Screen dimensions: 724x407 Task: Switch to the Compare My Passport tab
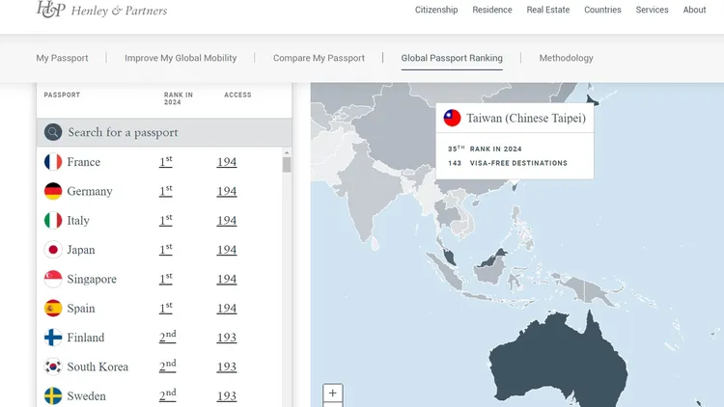tap(319, 58)
